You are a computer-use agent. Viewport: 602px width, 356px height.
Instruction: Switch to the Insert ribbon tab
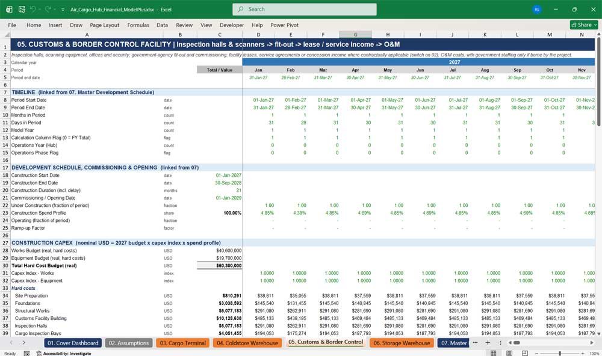pos(55,25)
